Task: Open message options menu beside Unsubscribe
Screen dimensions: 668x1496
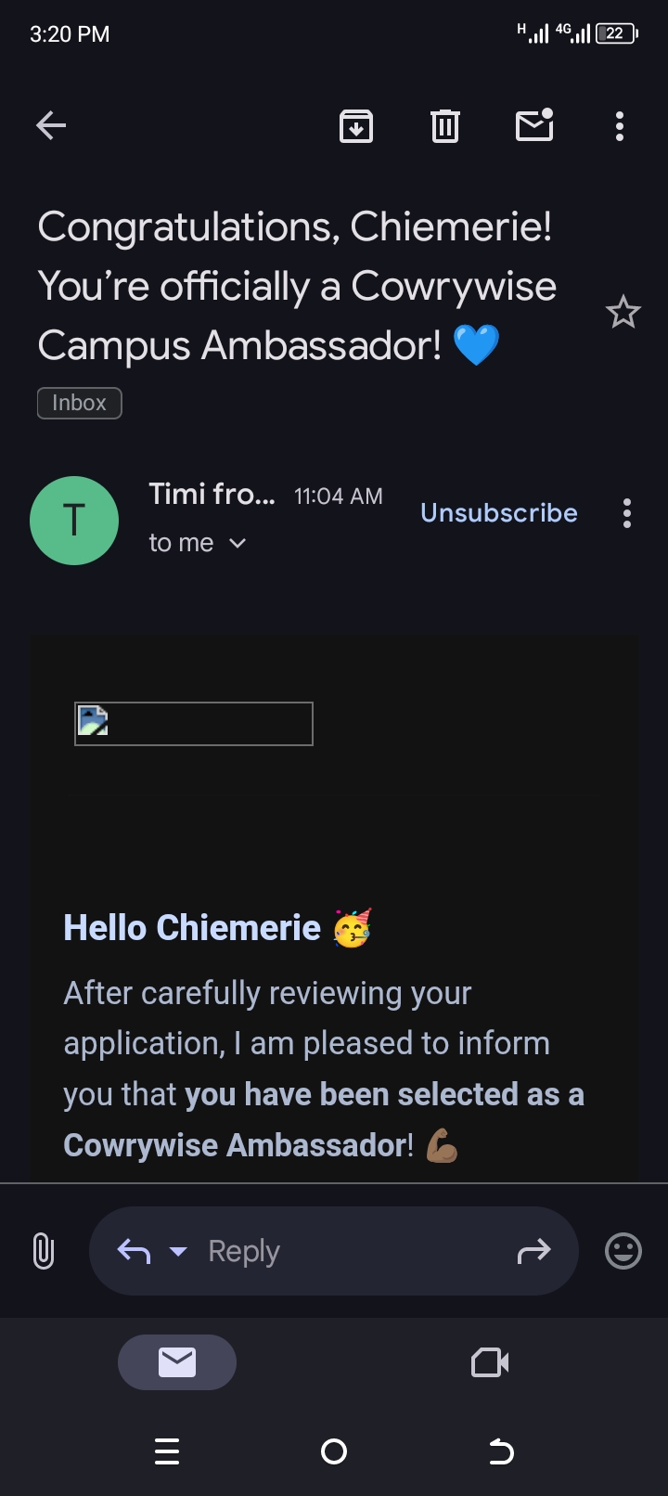Action: [627, 513]
